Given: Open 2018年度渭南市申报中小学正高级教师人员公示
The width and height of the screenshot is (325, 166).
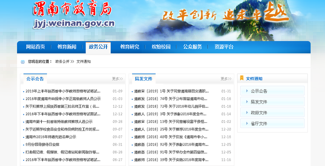Looking at the screenshot, I should 63,99.
